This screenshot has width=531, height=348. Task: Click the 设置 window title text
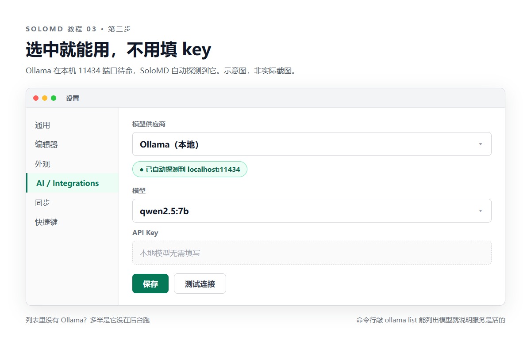click(73, 98)
